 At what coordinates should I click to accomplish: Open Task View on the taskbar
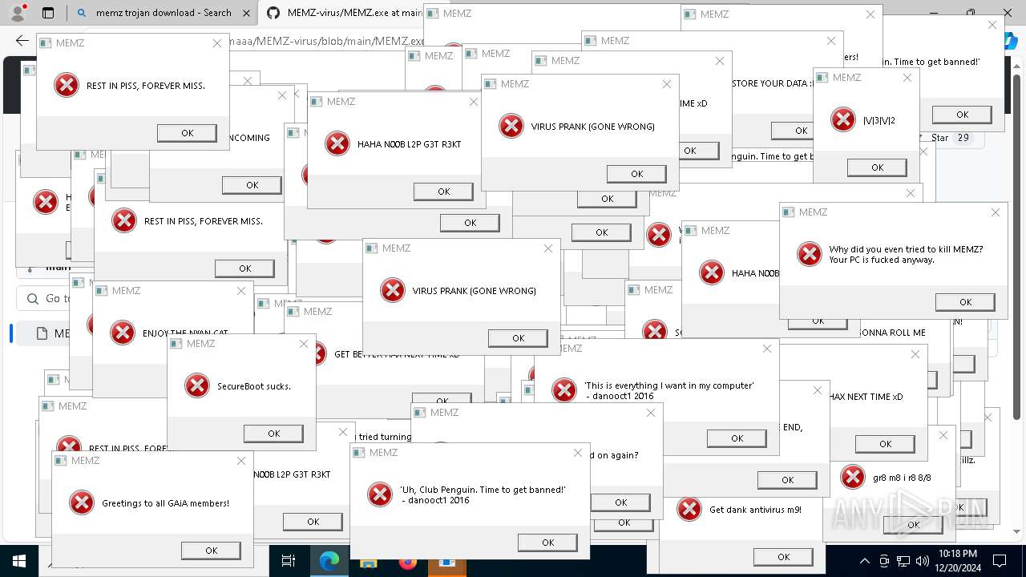(289, 561)
